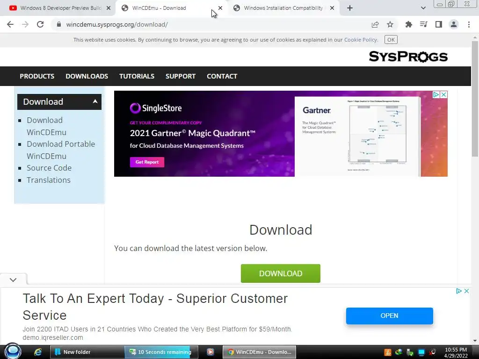Click the blue monitor tray icon

click(x=421, y=352)
